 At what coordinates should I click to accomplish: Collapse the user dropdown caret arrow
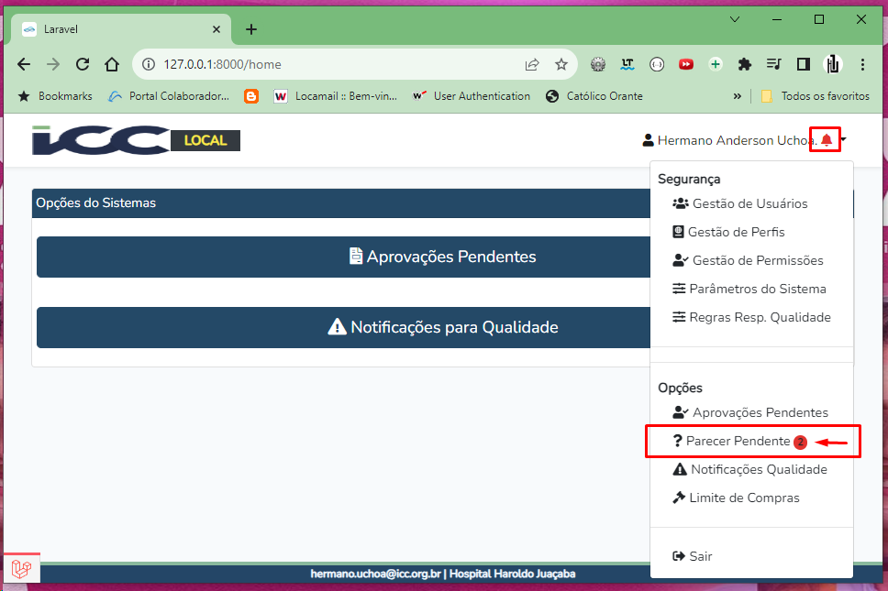click(x=843, y=141)
